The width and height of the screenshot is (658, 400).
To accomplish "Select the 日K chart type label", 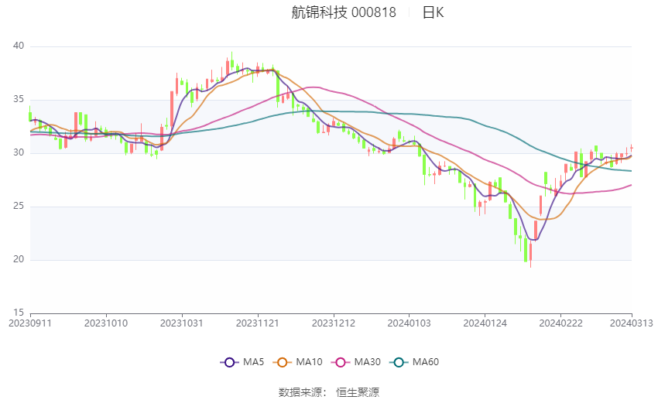I will pos(433,12).
